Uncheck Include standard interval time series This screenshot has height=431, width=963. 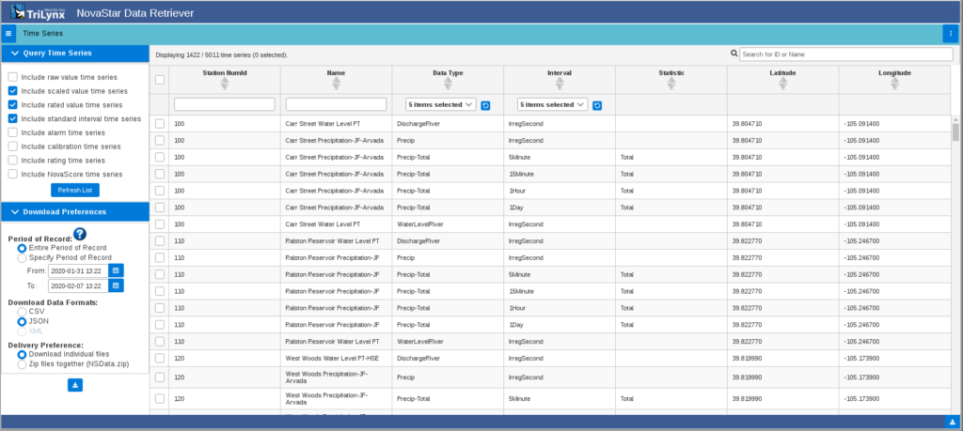[12, 118]
